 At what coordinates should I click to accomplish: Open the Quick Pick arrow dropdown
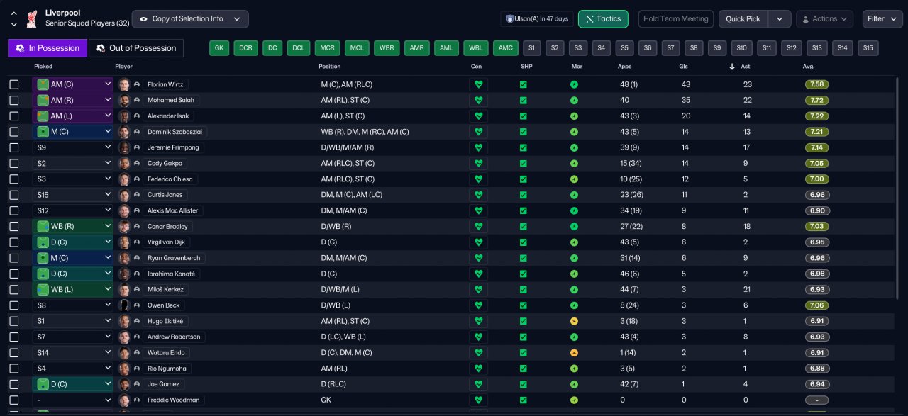coord(780,19)
